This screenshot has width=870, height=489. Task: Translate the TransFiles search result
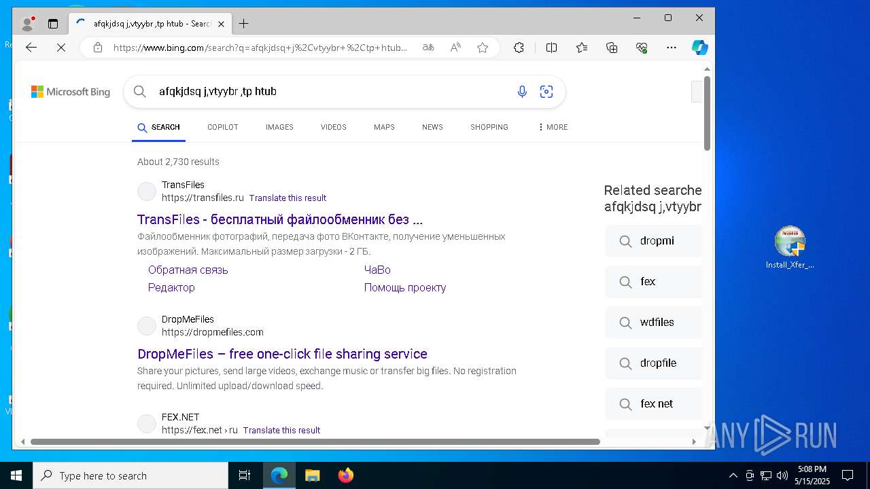tap(288, 198)
